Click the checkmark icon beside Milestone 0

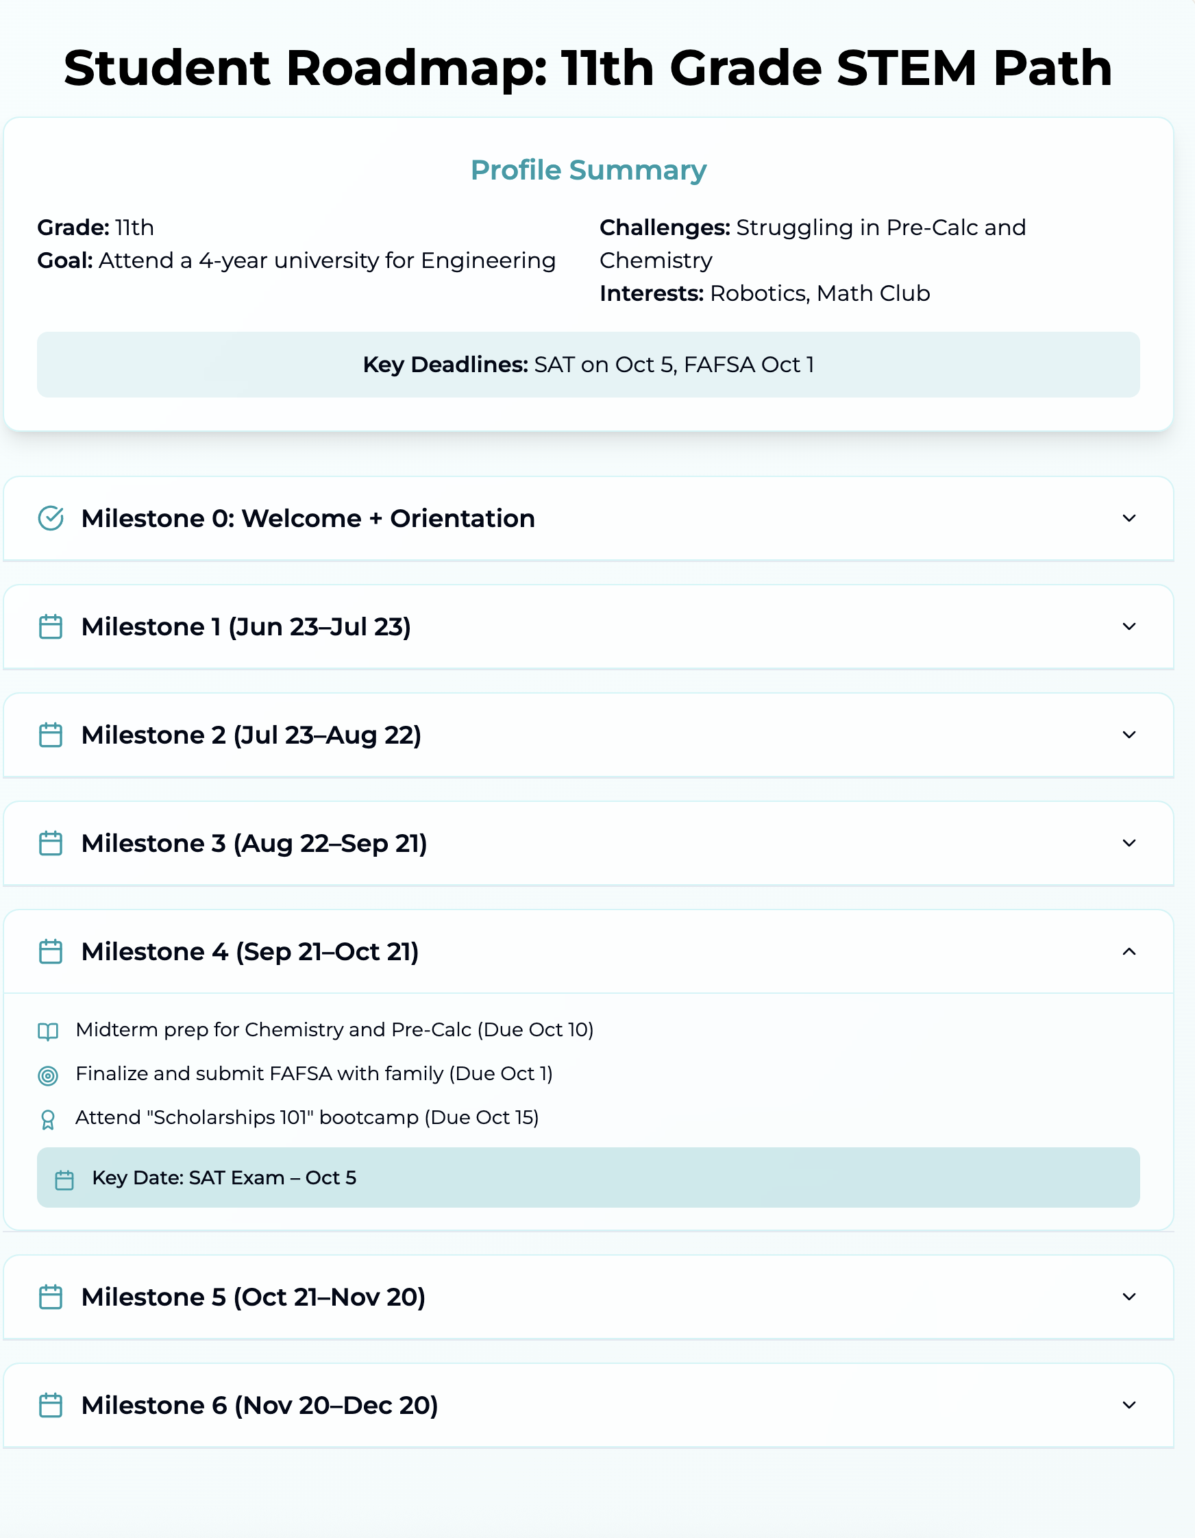[x=51, y=518]
